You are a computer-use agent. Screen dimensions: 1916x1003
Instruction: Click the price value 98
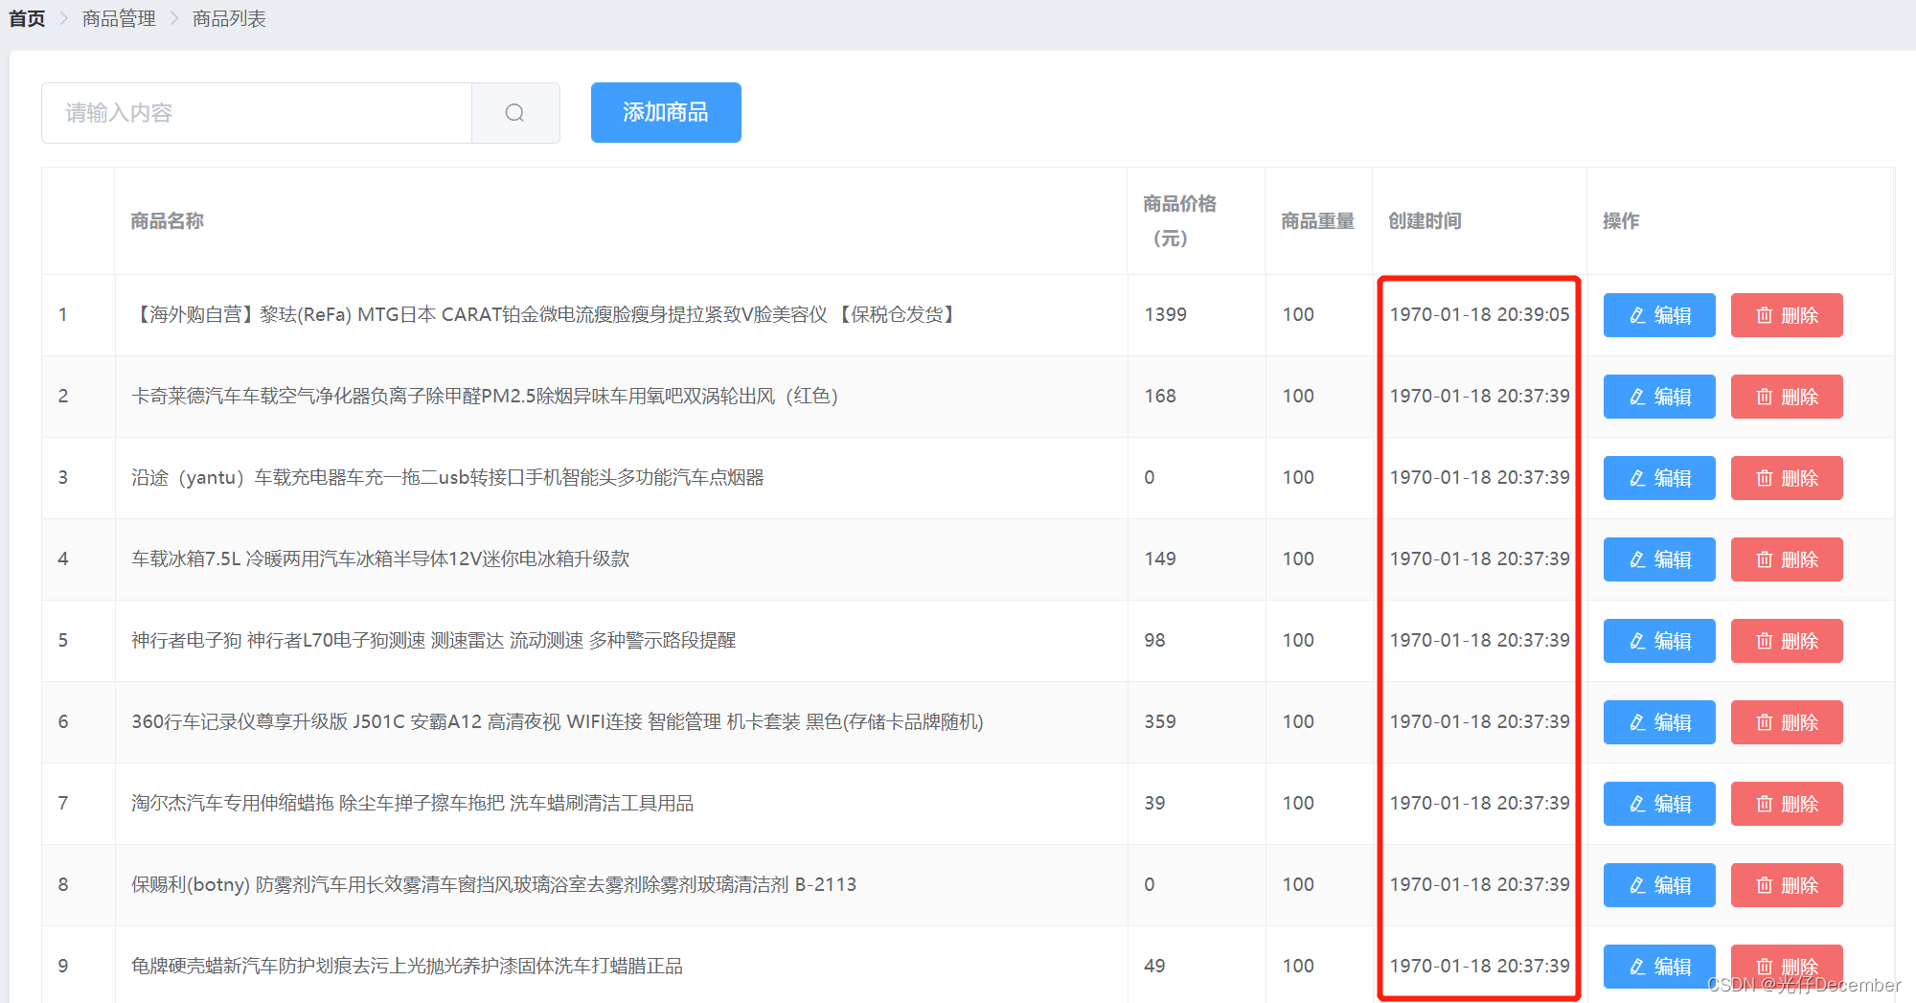click(1154, 640)
